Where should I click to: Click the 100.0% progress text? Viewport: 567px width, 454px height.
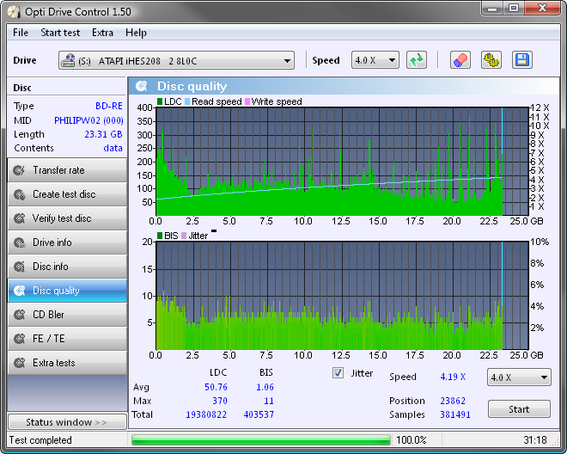click(412, 440)
